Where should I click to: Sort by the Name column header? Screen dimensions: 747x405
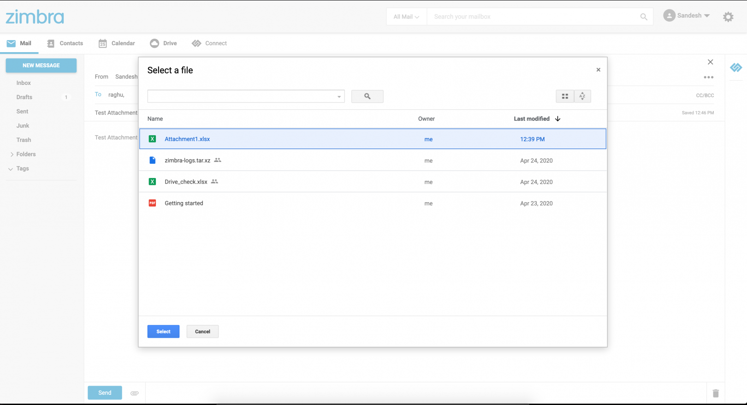click(155, 119)
